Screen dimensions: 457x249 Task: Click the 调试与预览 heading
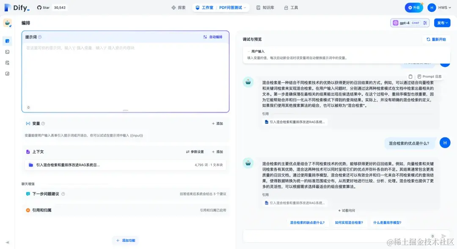tap(252, 39)
